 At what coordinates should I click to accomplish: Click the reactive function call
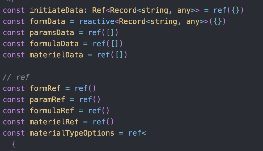pyautogui.click(x=97, y=22)
